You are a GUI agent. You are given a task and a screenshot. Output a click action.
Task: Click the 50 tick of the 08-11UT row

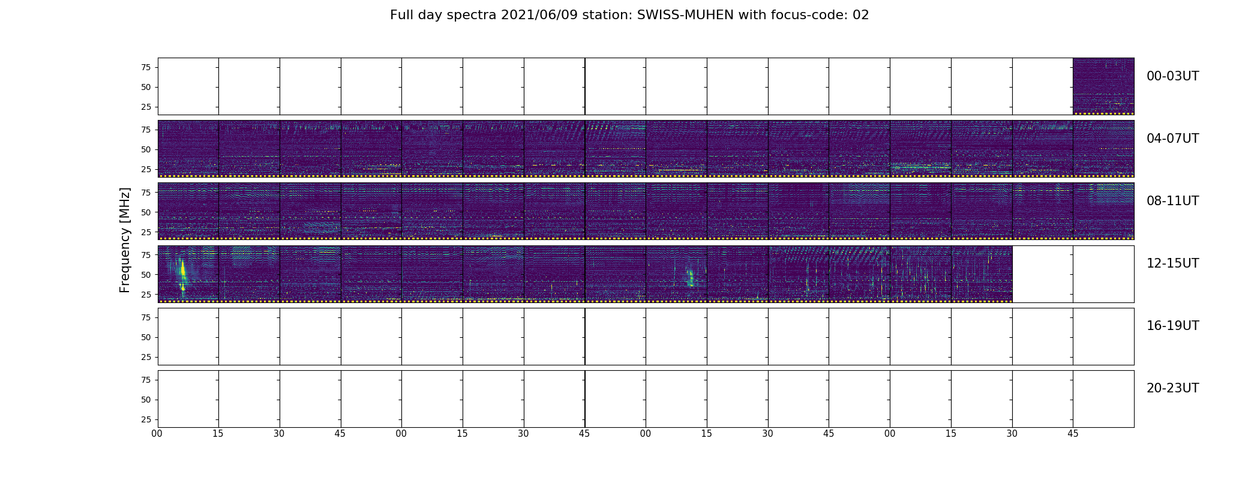tap(146, 212)
